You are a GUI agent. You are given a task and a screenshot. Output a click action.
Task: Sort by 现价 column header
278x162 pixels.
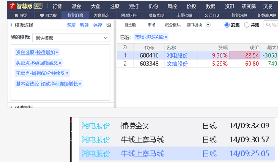click(x=245, y=47)
